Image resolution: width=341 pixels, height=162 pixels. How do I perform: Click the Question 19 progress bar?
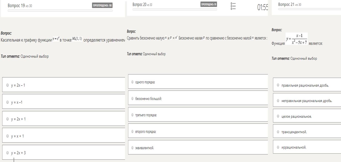[x=60, y=11]
